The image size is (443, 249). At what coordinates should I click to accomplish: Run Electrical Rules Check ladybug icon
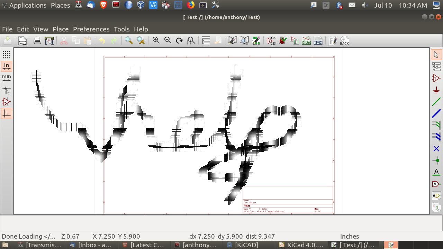tap(283, 41)
